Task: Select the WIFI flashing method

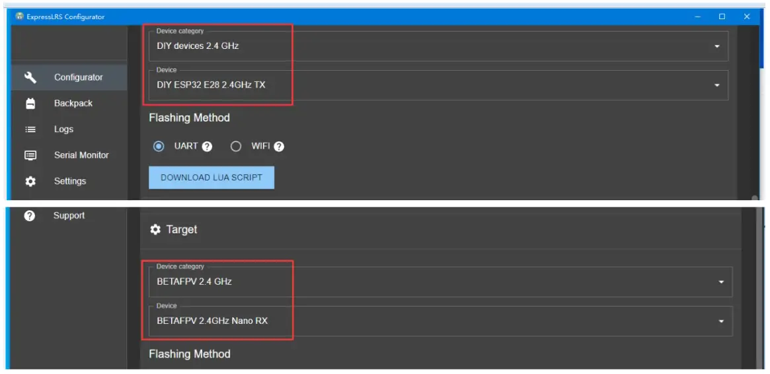Action: click(x=236, y=146)
